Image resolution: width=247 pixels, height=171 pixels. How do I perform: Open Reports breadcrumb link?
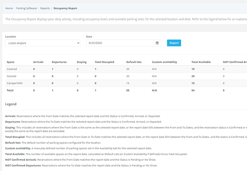point(45,8)
